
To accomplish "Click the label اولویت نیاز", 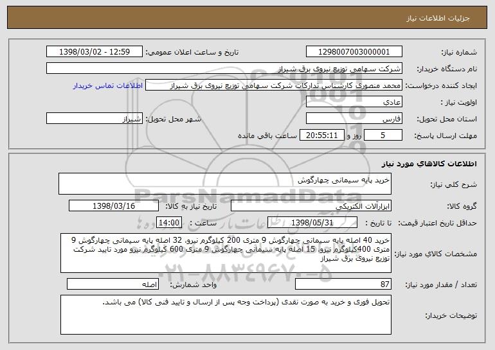I will click(459, 103).
